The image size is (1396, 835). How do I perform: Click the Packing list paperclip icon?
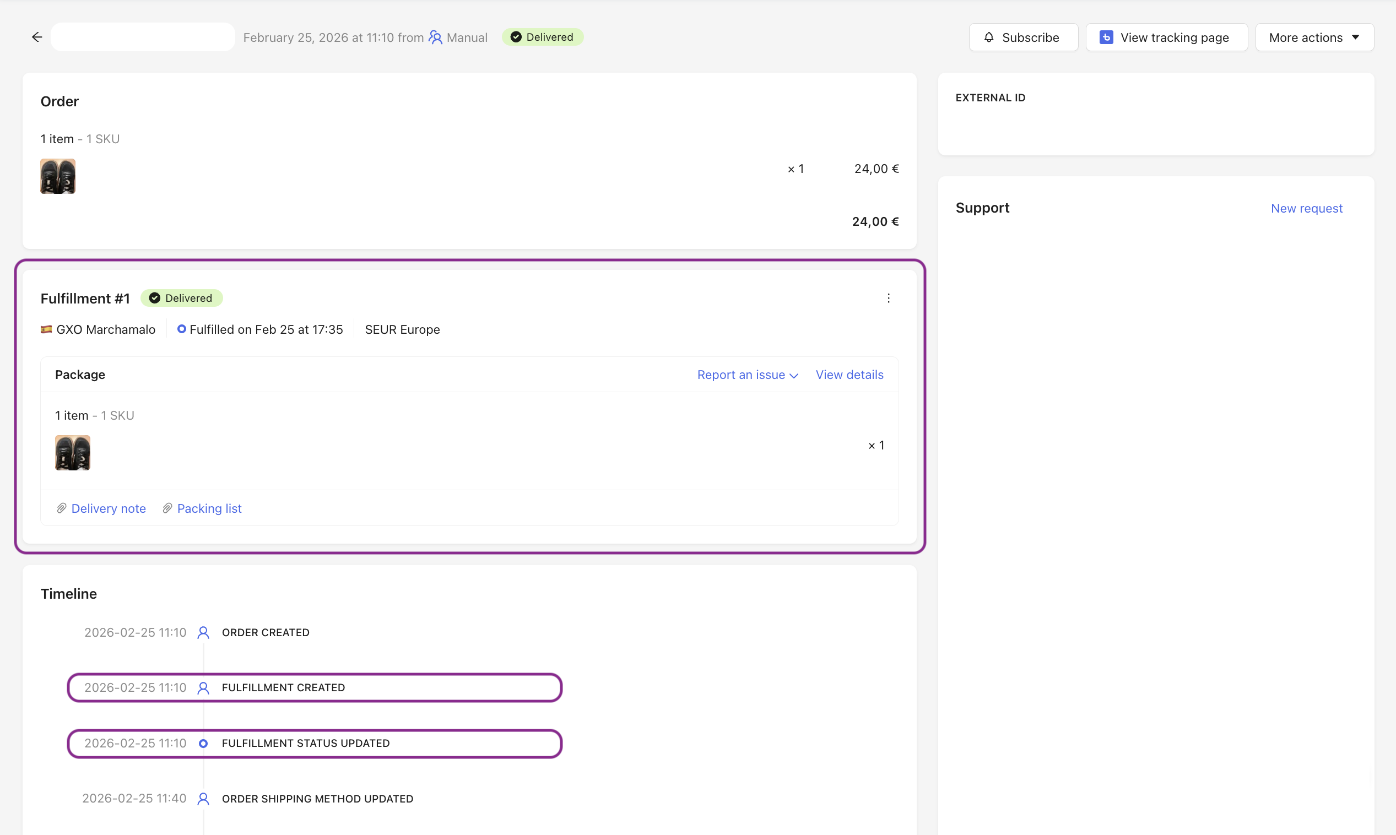point(167,508)
